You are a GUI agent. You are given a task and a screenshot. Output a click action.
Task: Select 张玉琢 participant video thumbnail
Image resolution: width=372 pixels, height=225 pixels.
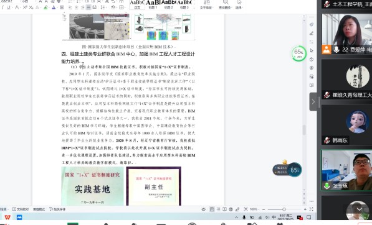346,170
